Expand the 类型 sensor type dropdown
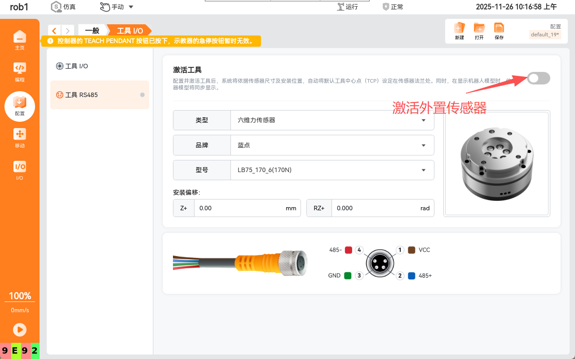Viewport: 575px width, 359px height. coord(332,120)
